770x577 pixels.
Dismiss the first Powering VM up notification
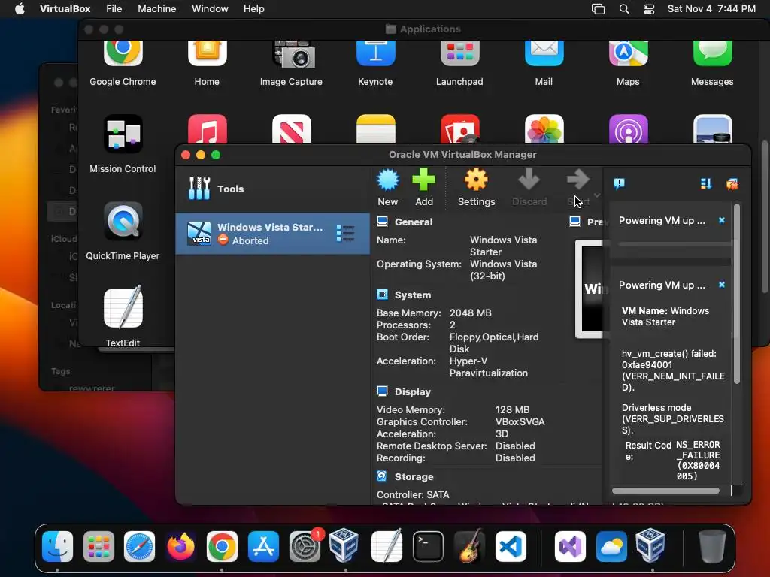pyautogui.click(x=721, y=220)
